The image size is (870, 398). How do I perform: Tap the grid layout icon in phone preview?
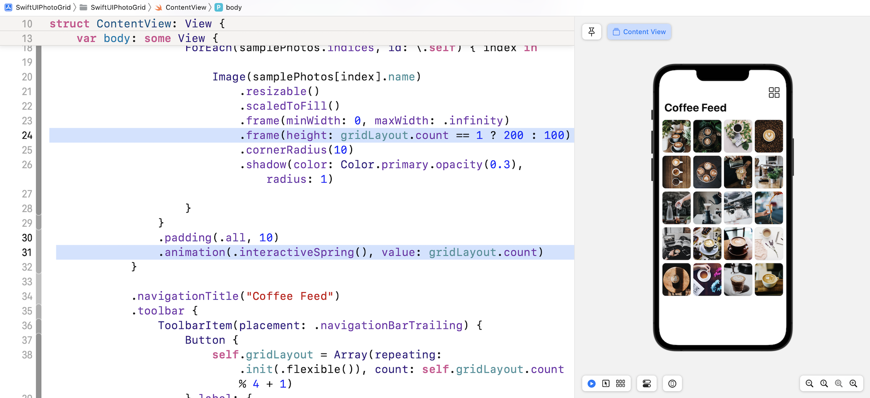(x=774, y=92)
